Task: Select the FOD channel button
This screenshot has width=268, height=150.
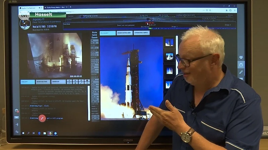Action: click(x=94, y=40)
